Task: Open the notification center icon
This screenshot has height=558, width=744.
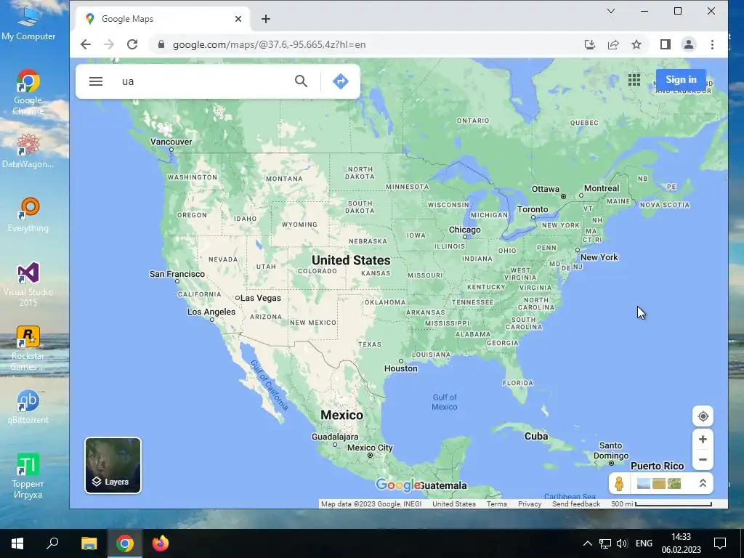Action: pos(720,543)
